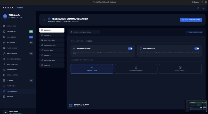Click the sparkle icon on Active Neural Agent card
208x114 pixels.
[74, 49]
